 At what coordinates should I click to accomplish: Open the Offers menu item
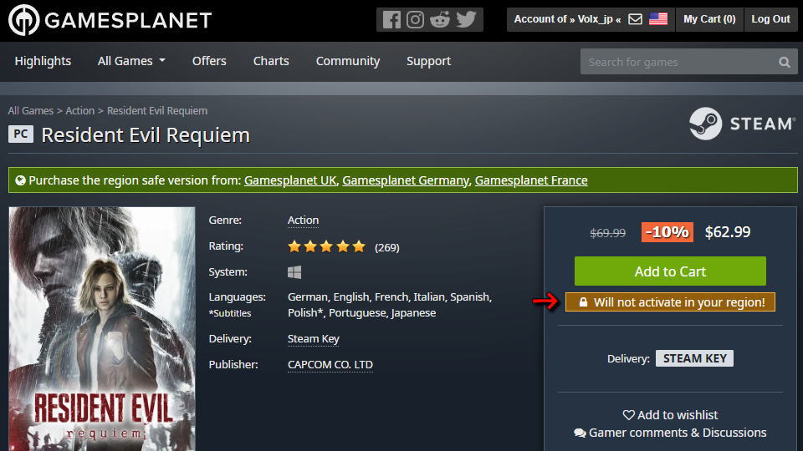point(209,61)
